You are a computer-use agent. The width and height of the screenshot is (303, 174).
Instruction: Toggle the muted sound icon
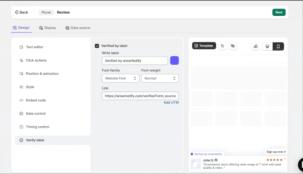[x=233, y=46]
